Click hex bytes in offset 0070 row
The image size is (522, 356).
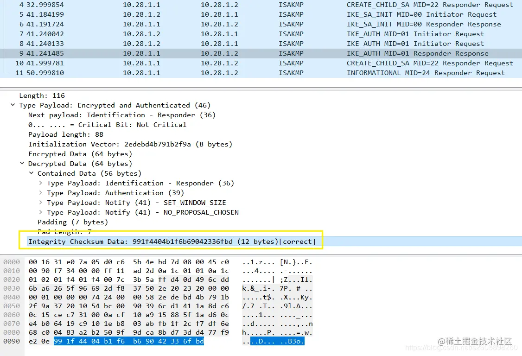click(x=128, y=324)
